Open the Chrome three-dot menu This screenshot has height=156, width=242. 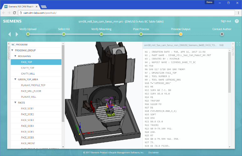point(239,13)
